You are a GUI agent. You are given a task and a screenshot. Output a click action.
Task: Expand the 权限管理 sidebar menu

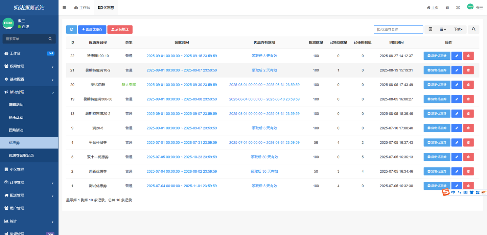point(29,66)
